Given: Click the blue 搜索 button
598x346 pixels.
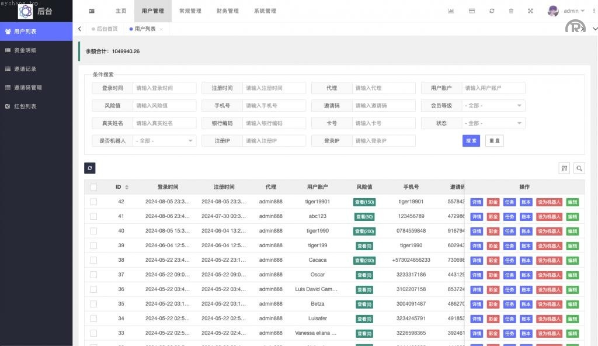Looking at the screenshot, I should point(471,141).
